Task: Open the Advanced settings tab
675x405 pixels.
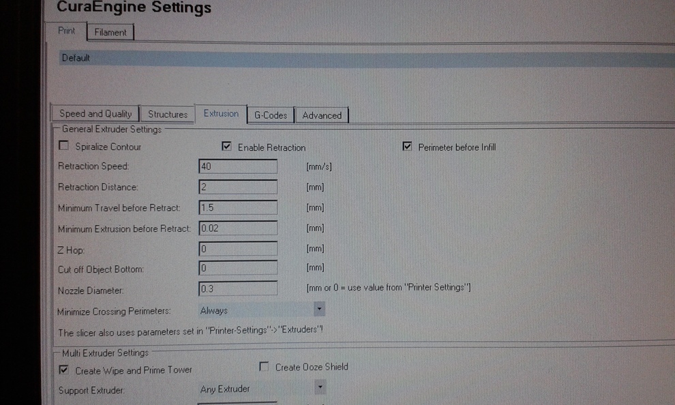Action: (321, 115)
